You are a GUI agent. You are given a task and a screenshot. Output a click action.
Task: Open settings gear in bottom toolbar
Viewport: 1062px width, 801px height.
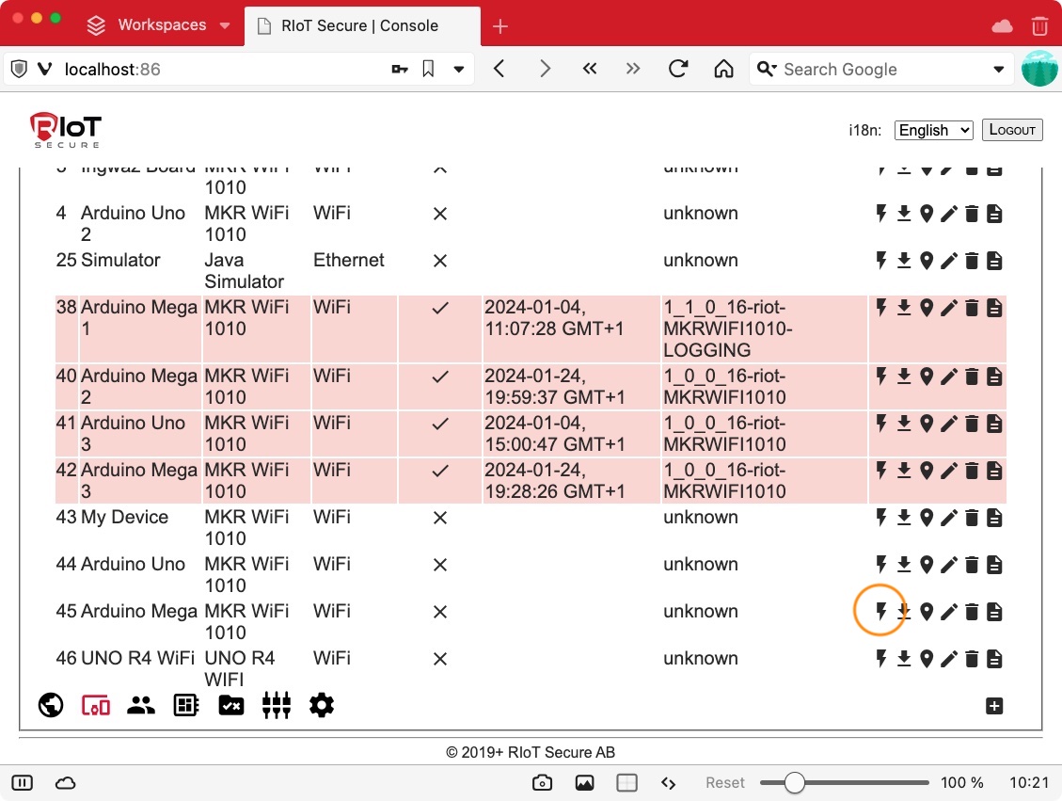(322, 705)
